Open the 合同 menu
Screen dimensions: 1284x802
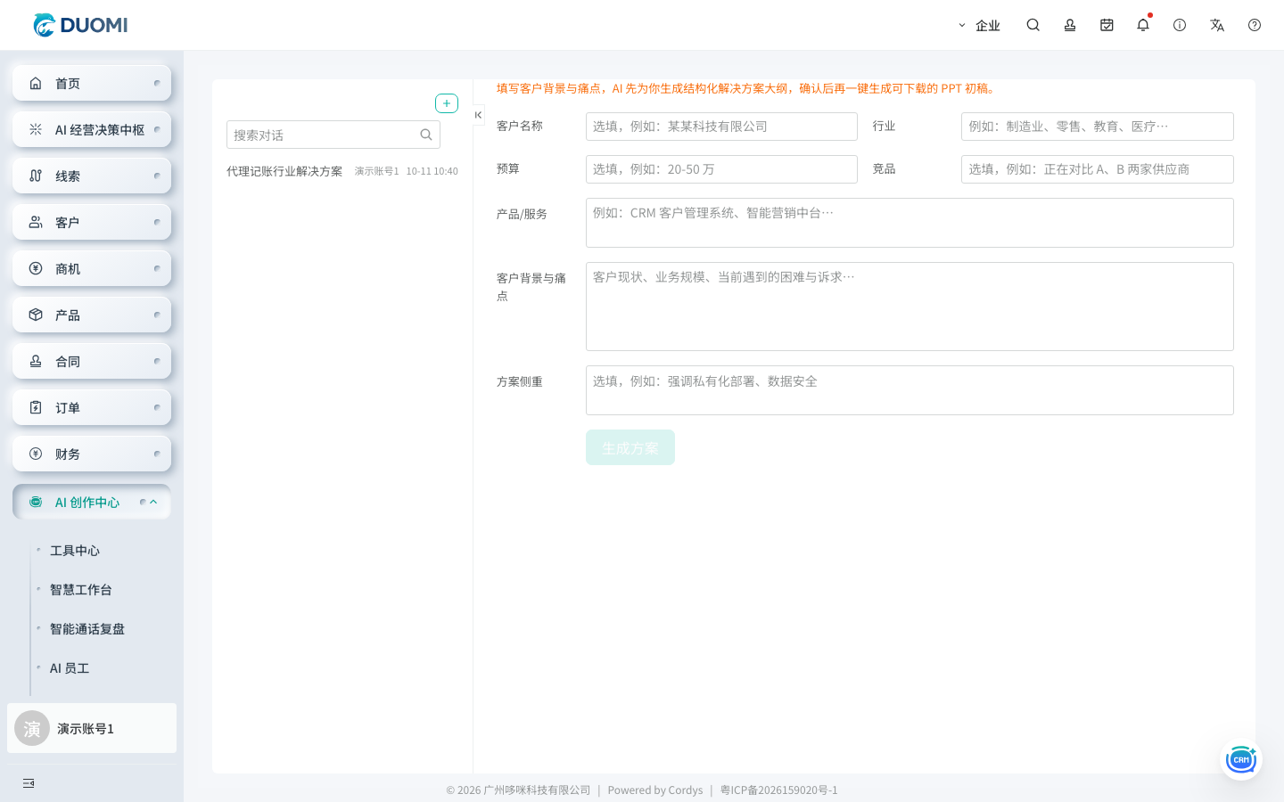click(x=92, y=361)
